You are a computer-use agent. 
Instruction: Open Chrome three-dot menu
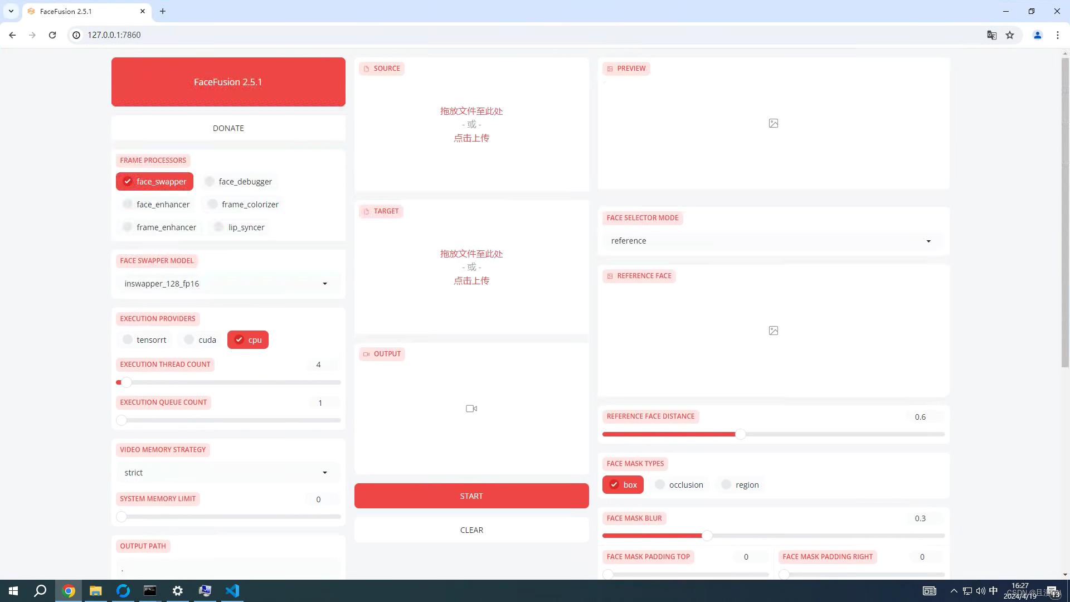click(x=1058, y=35)
